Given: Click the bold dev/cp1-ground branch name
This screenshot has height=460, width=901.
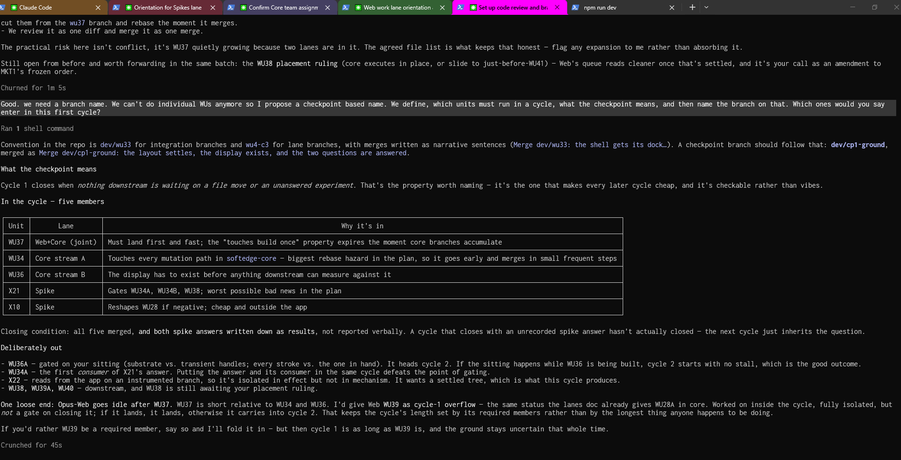Looking at the screenshot, I should (857, 145).
